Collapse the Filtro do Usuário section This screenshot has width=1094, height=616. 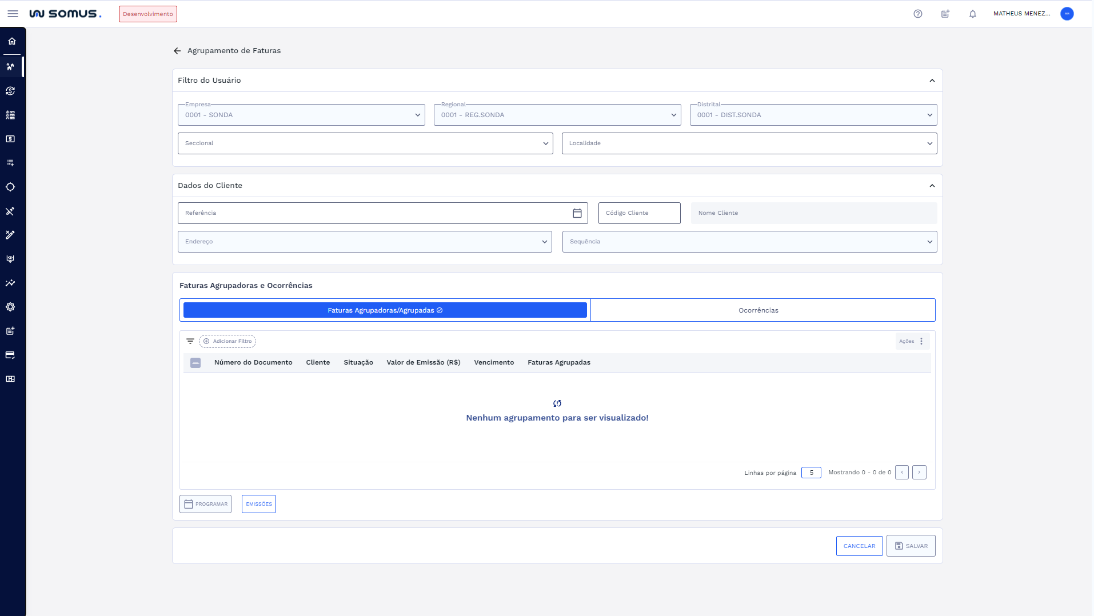[x=932, y=81]
